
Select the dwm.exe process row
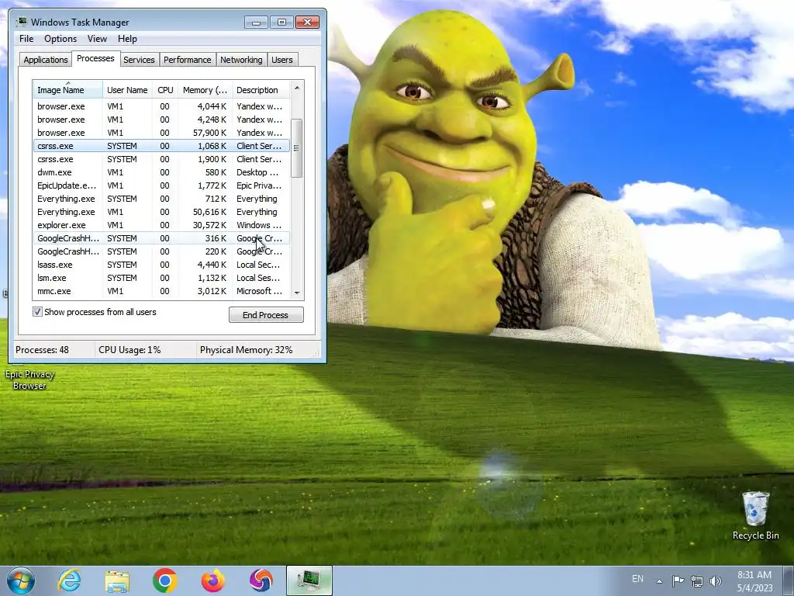tap(161, 172)
